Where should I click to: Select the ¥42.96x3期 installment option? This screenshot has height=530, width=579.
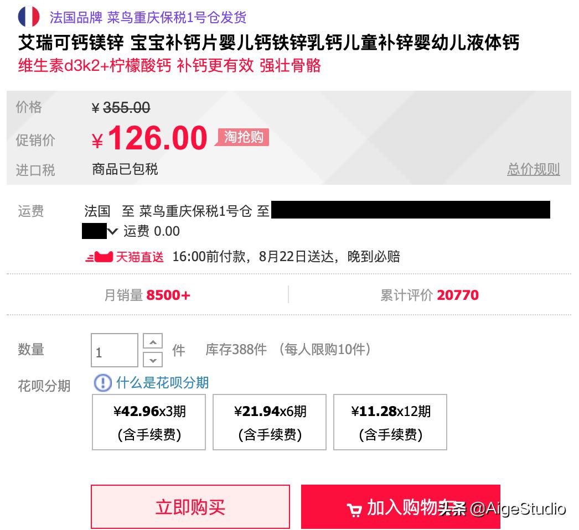(x=148, y=422)
